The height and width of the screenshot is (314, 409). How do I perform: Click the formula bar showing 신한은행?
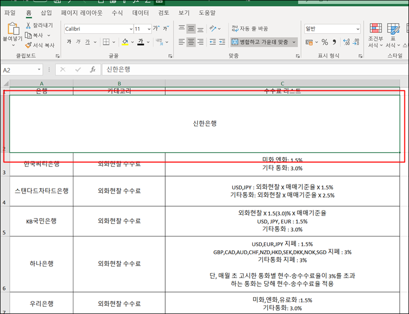(255, 69)
